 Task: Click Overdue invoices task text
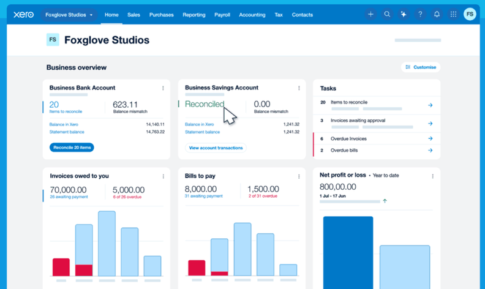348,138
